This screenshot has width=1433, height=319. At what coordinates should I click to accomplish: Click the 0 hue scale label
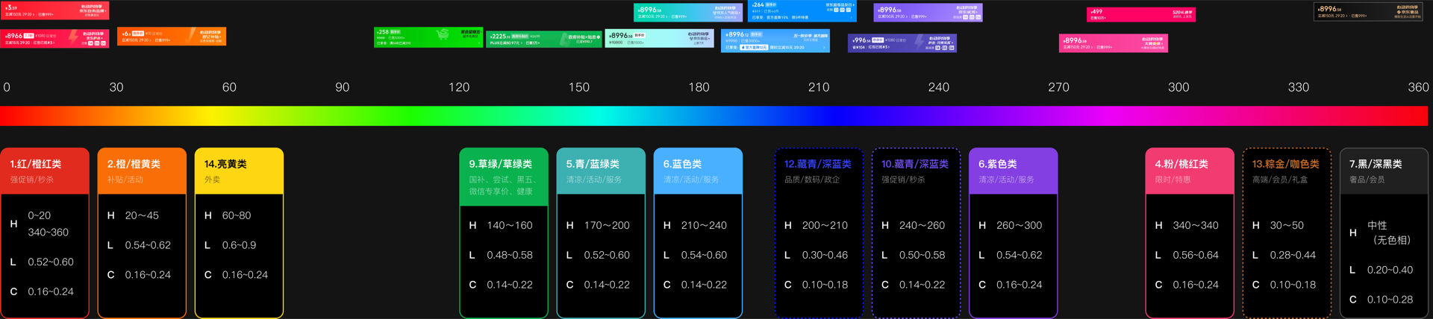(x=7, y=87)
